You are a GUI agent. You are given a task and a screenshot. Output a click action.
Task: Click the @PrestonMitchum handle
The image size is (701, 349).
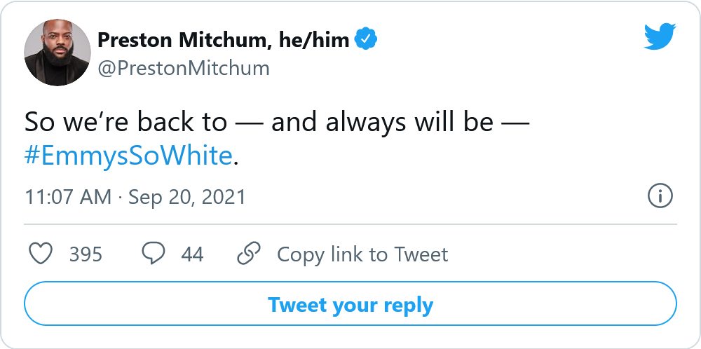coord(184,68)
